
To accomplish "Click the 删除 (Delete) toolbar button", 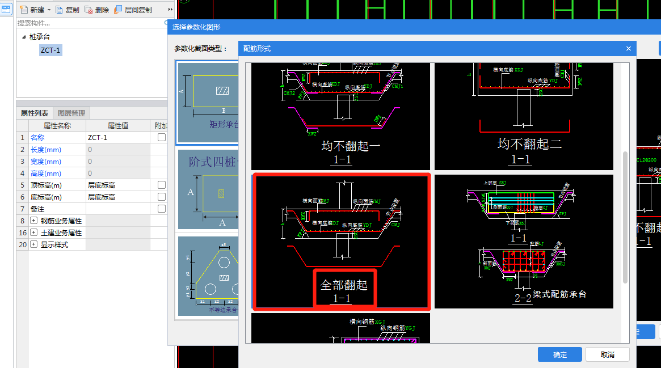I will click(x=97, y=10).
